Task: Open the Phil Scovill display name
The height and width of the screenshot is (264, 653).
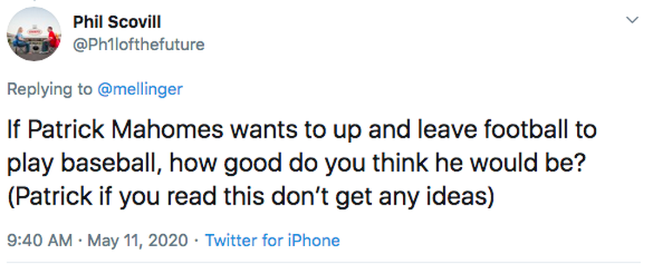Action: coord(117,22)
